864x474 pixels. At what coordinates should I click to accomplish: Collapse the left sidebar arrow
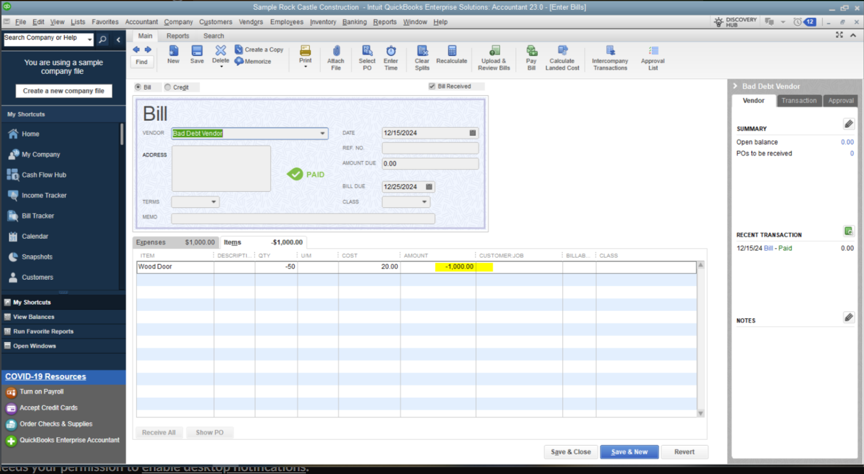(x=118, y=39)
